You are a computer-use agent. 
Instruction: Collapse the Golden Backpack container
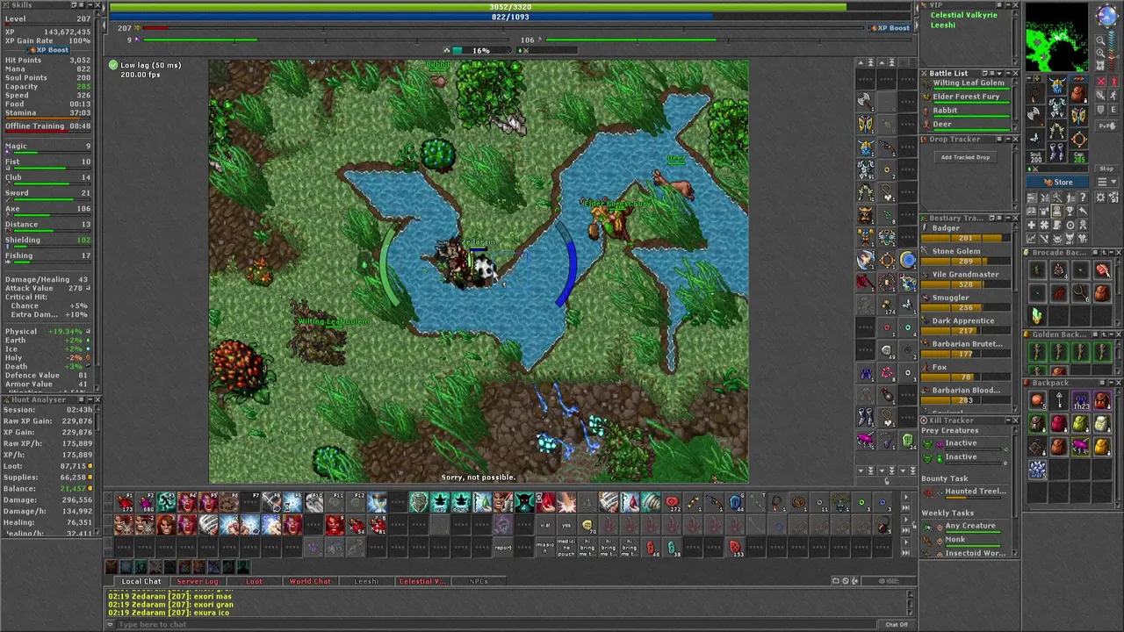1111,334
